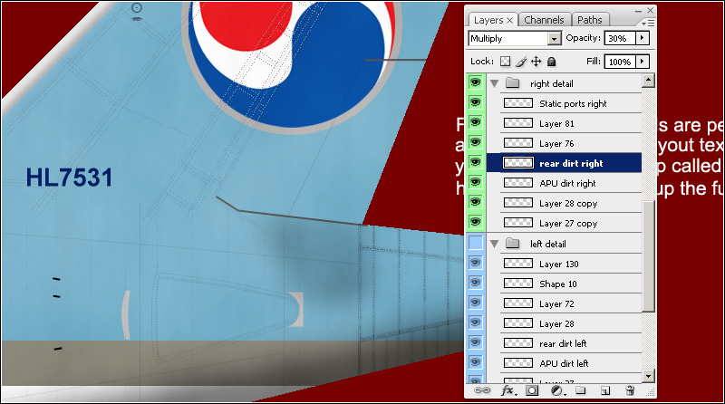Hide the Static ports right layer
This screenshot has height=404, width=725.
(475, 102)
